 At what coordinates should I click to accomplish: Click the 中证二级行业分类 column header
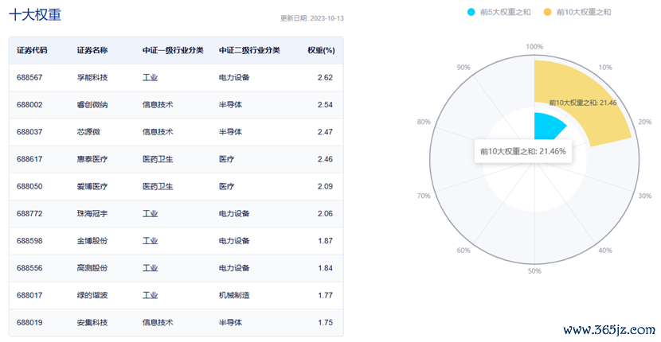click(x=249, y=50)
